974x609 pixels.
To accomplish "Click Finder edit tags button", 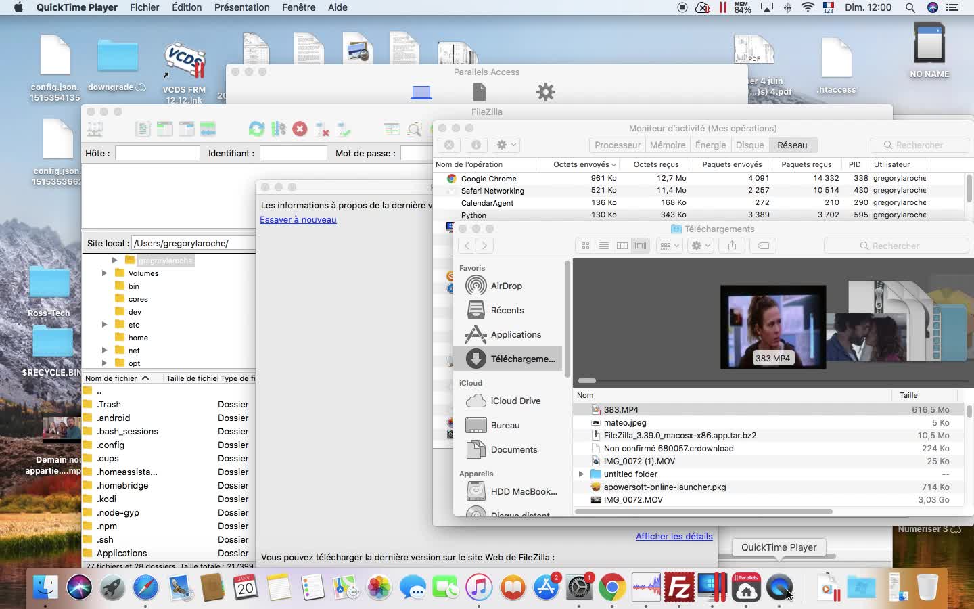I will (x=763, y=246).
